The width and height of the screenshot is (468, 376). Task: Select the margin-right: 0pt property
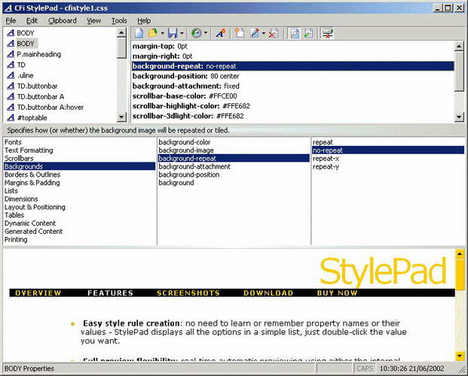pos(162,56)
